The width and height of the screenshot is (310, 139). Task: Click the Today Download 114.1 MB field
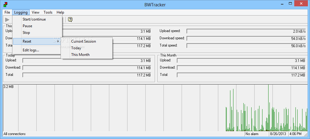87,68
